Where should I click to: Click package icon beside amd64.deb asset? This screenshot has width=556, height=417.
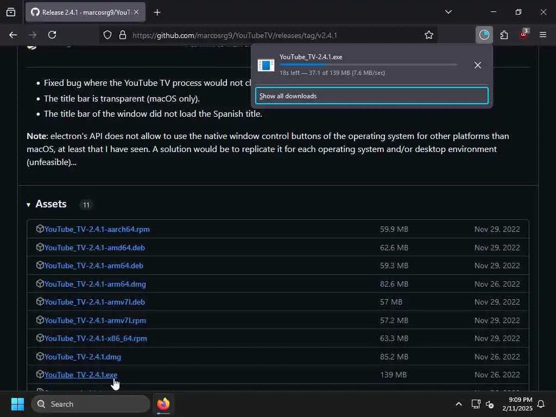(40, 247)
